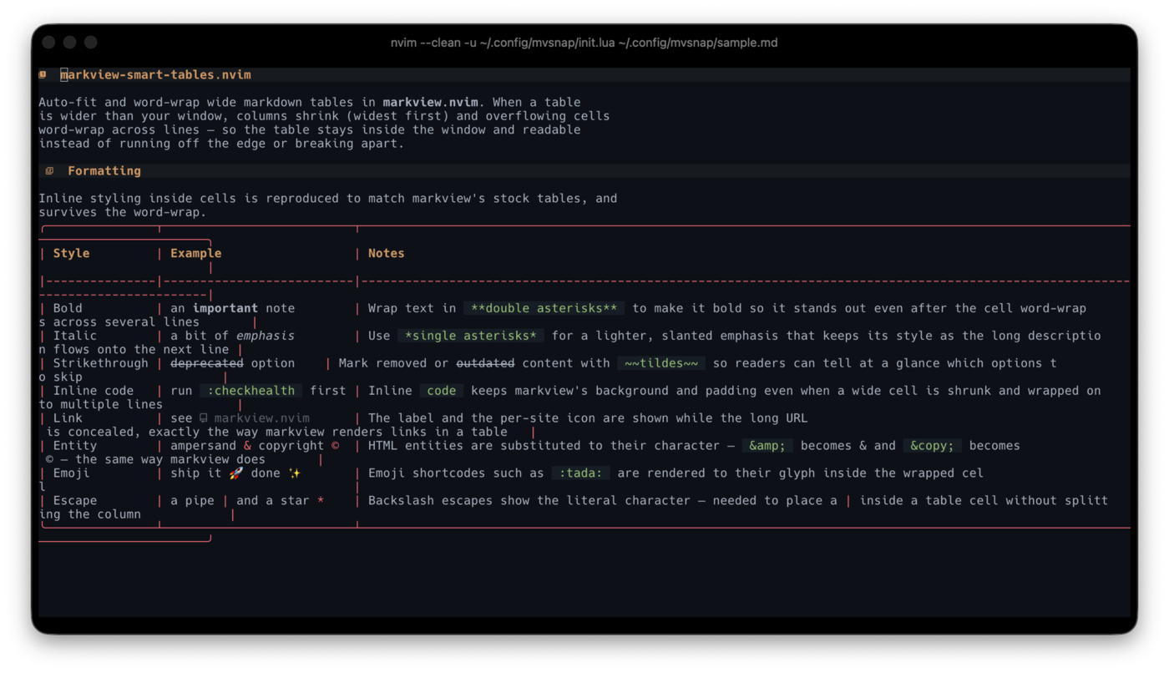The image size is (1169, 673).
Task: Click the "Example" table header
Action: pos(196,254)
